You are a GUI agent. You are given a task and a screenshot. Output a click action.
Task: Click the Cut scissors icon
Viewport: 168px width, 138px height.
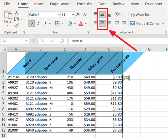coord(17,12)
